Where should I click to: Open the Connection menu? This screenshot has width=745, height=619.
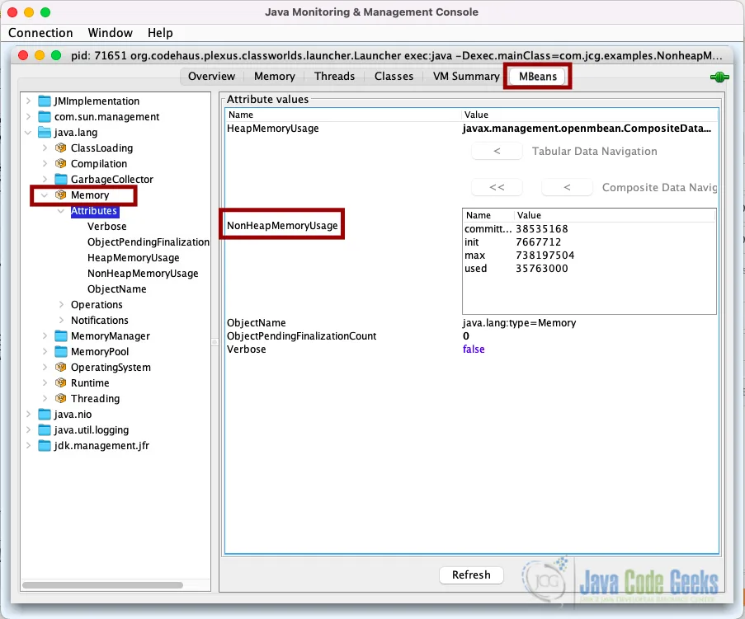pyautogui.click(x=40, y=33)
